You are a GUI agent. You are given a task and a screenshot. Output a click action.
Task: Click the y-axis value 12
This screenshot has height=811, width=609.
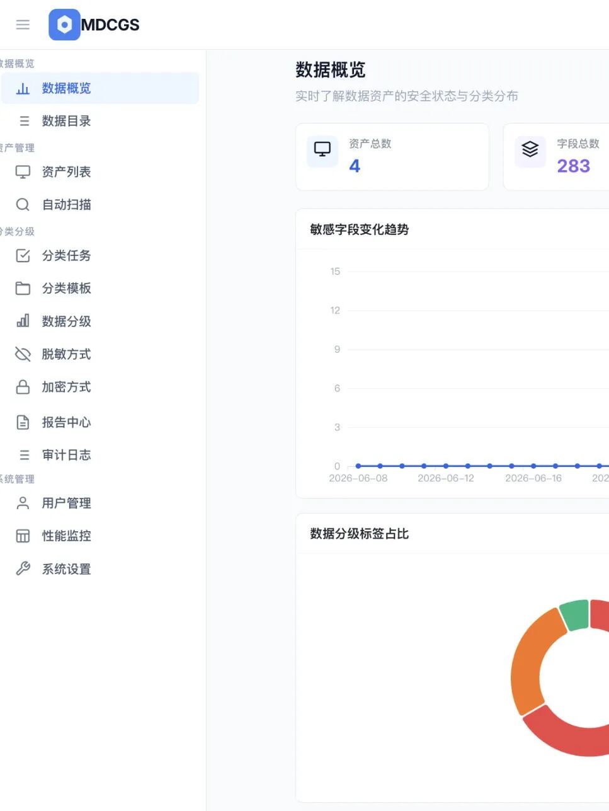tap(335, 311)
